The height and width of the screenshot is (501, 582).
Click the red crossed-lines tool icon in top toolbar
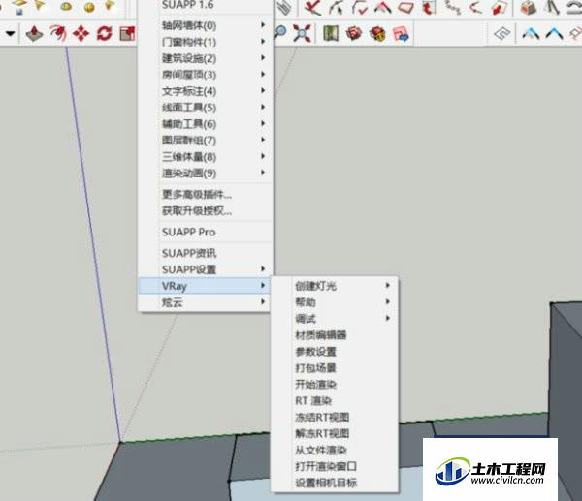tap(313, 8)
